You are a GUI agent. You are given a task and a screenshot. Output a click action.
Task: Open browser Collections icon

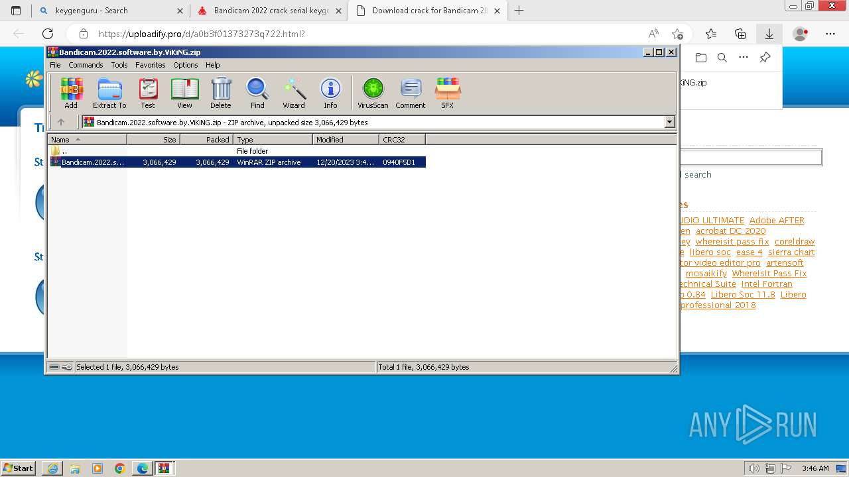tap(740, 34)
